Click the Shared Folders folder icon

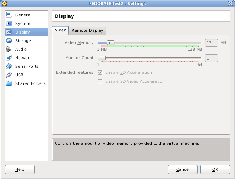tap(9, 83)
